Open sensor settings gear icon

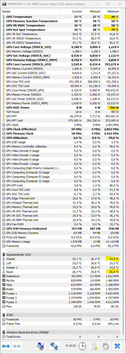[105, 346]
